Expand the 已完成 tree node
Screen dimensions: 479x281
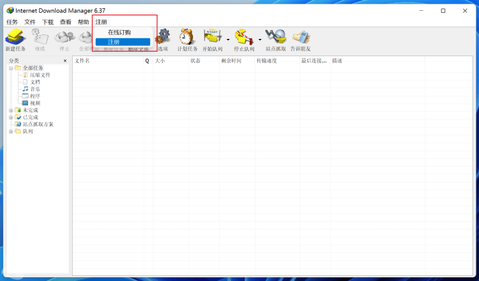pos(11,118)
